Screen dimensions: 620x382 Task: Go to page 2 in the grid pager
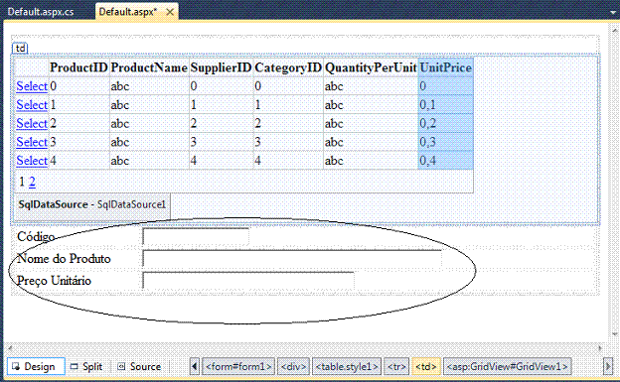tap(32, 182)
